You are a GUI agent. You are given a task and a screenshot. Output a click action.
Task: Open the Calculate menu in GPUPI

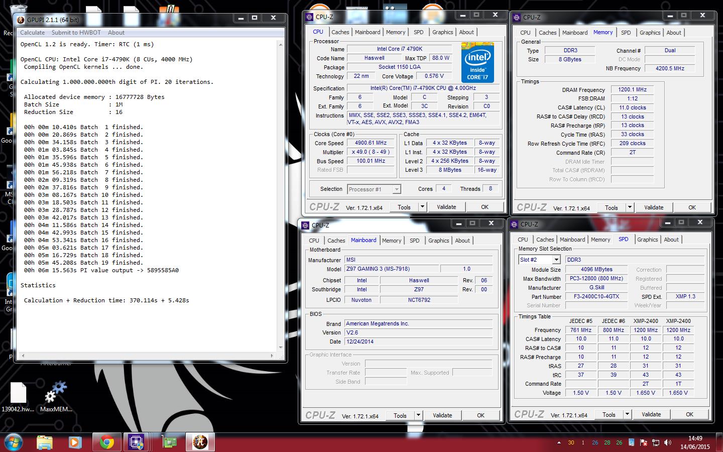click(32, 33)
